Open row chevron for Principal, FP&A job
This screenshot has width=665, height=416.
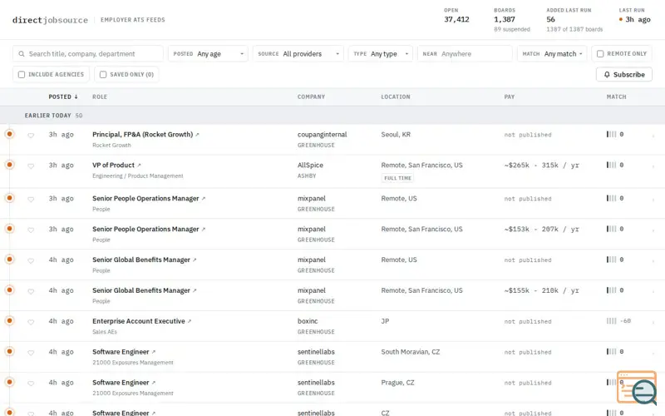(x=653, y=136)
